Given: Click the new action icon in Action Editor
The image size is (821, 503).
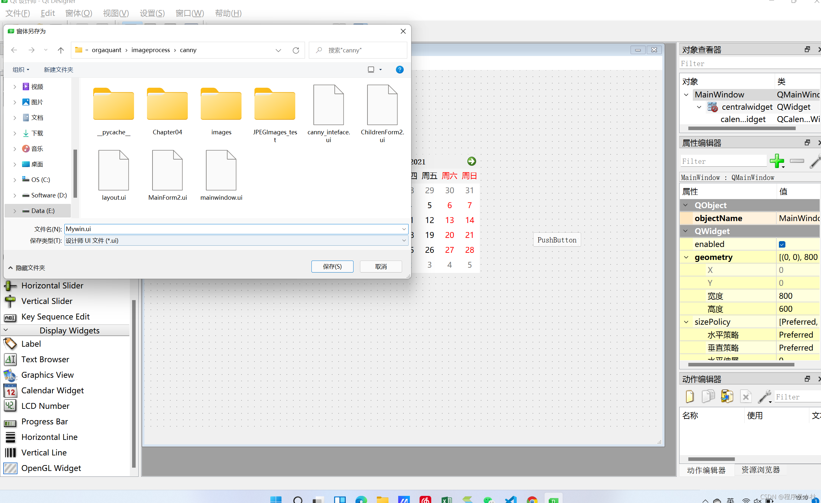Looking at the screenshot, I should tap(689, 397).
